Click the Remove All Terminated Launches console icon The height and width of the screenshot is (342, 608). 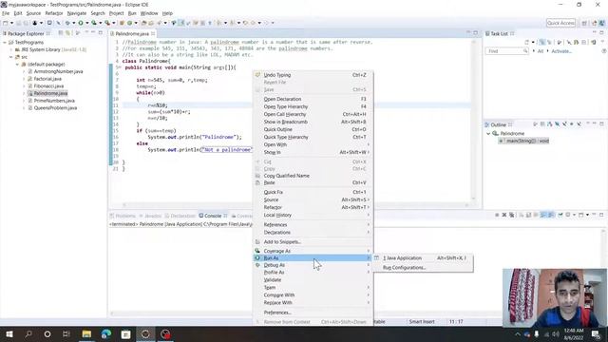[512, 215]
